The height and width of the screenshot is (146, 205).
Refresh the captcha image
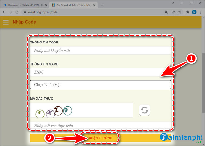pyautogui.click(x=144, y=110)
